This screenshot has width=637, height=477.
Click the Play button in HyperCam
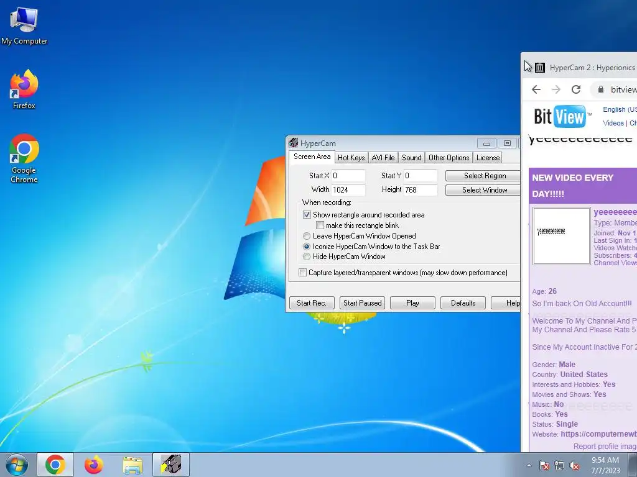point(412,303)
